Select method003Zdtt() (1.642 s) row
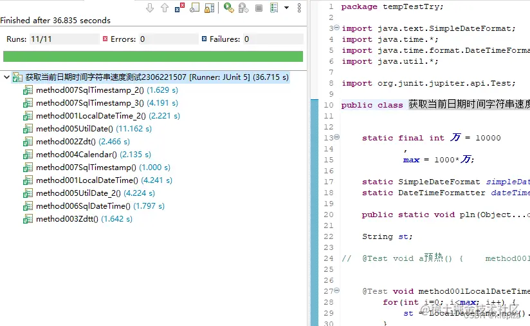 click(78, 218)
